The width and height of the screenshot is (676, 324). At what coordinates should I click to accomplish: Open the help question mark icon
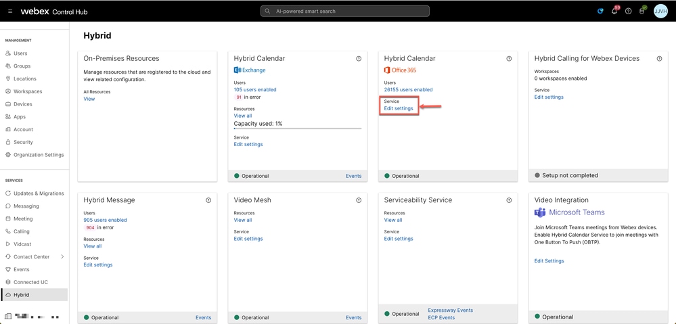click(628, 11)
